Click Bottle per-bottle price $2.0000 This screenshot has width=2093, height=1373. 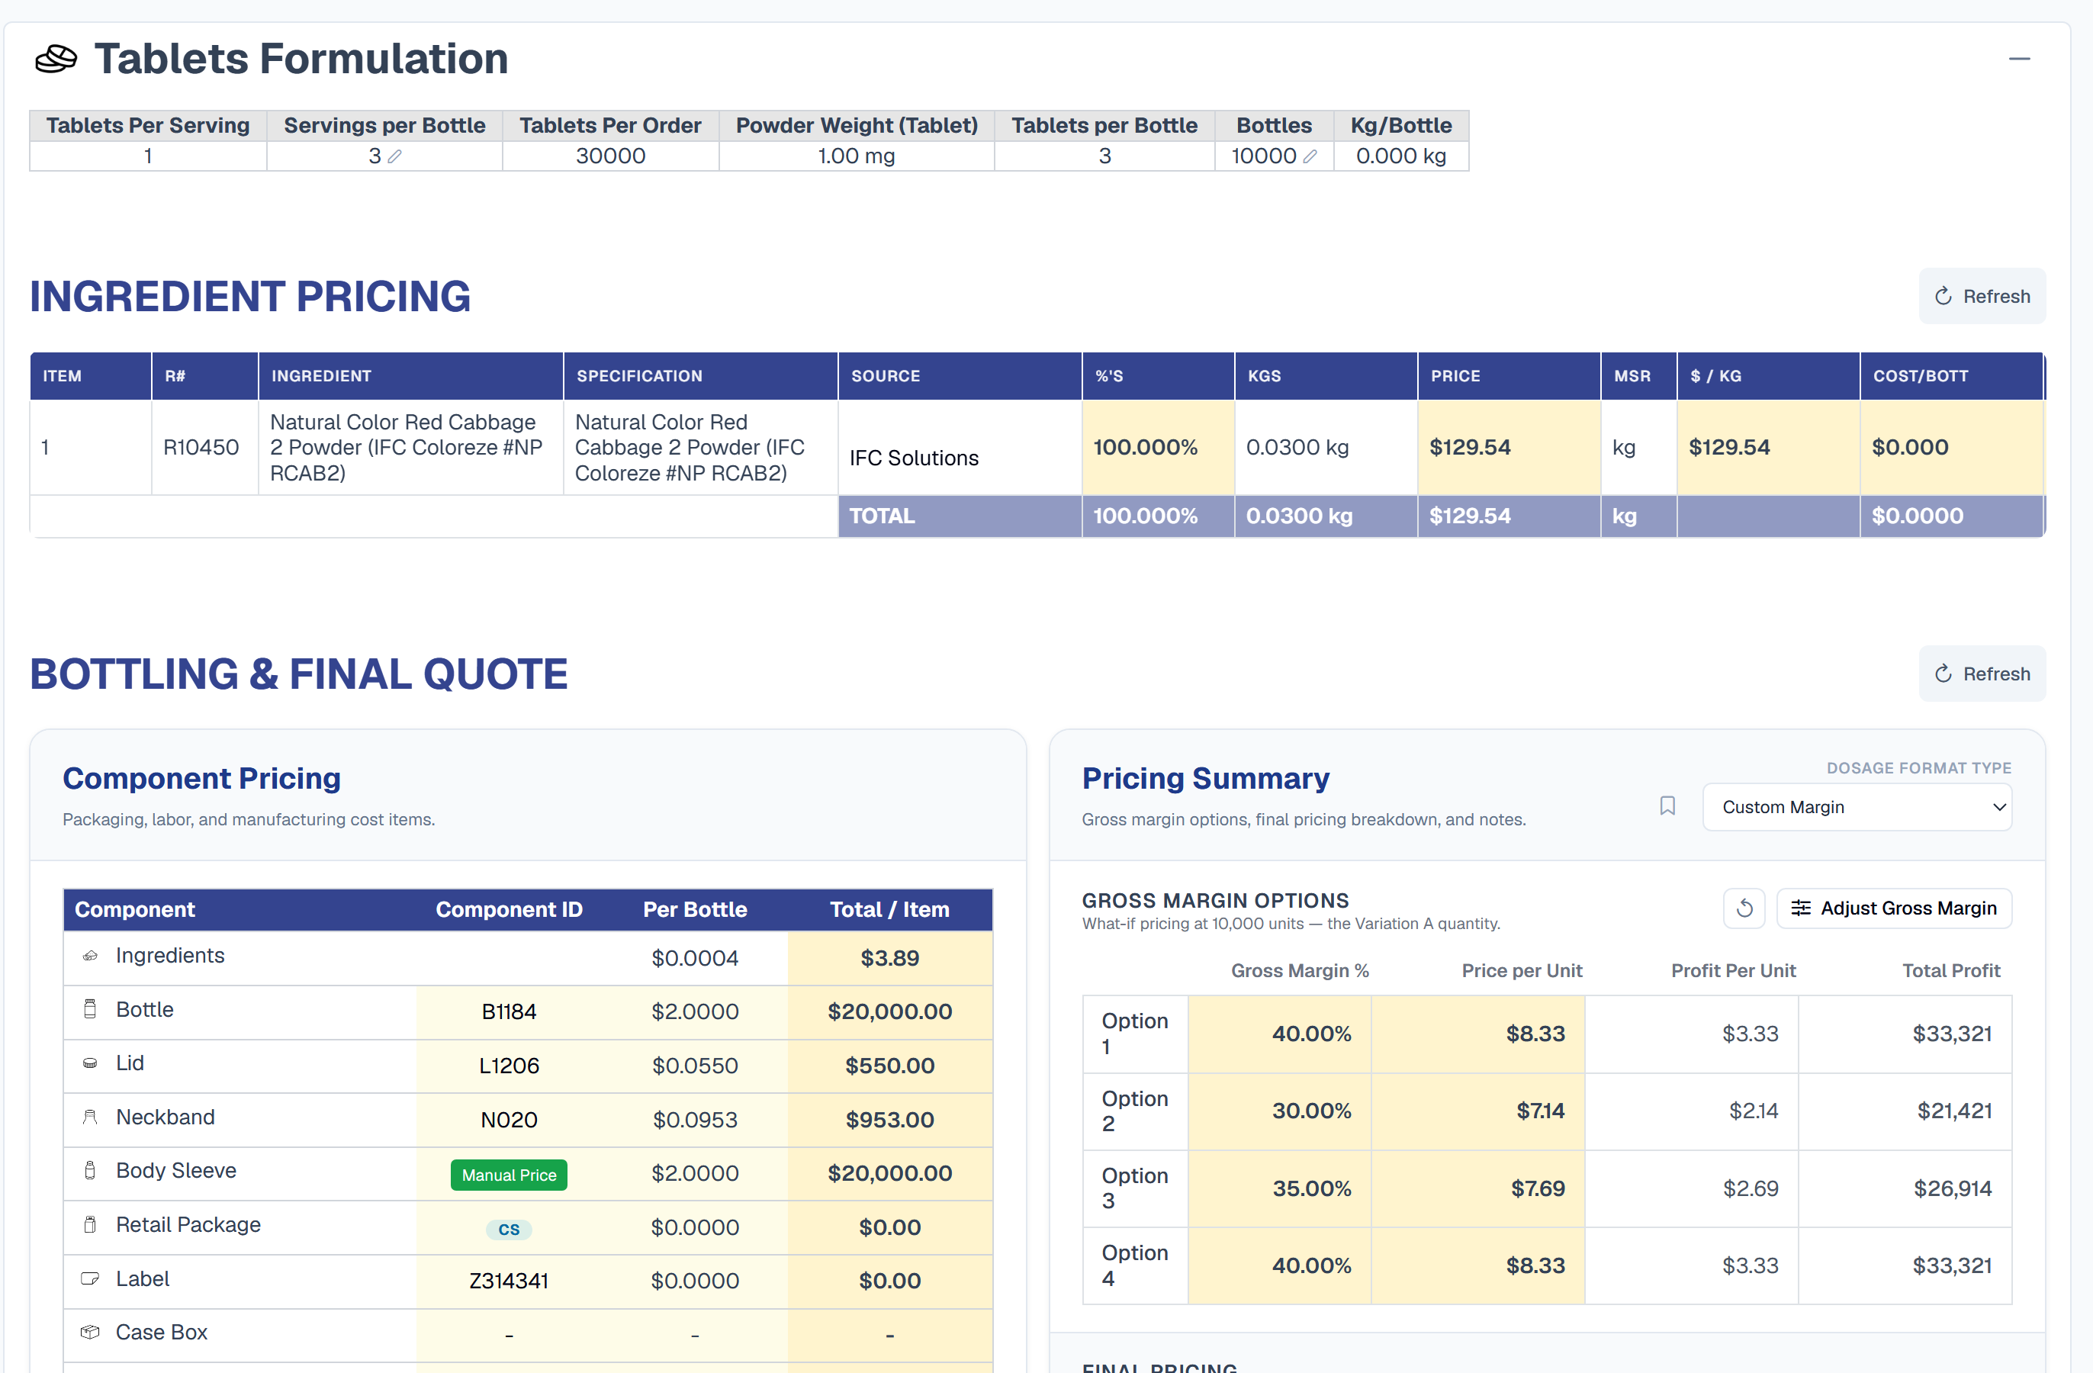pos(695,1011)
